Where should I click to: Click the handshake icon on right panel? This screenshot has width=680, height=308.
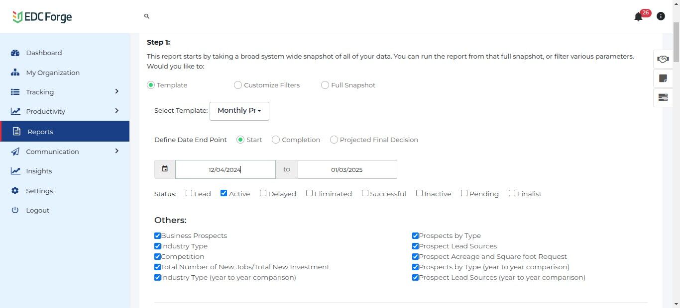pos(663,59)
